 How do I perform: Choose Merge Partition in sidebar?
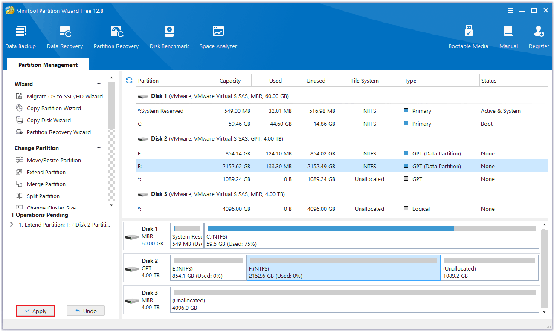pos(41,184)
